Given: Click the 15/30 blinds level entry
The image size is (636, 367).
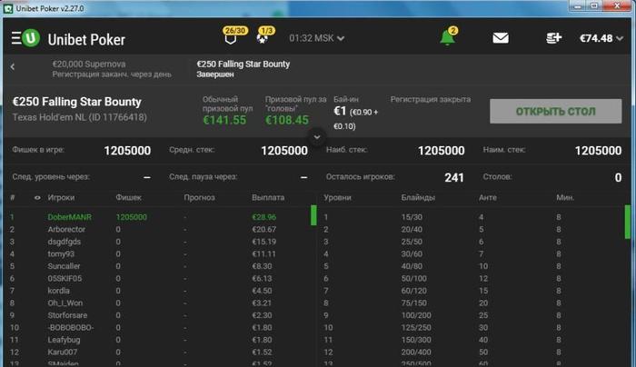Looking at the screenshot, I should coord(412,217).
